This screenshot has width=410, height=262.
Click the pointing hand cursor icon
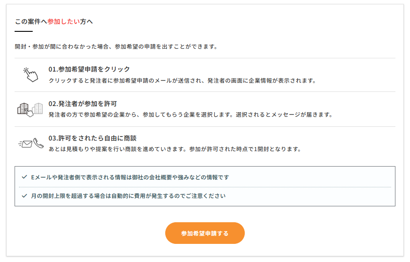pyautogui.click(x=30, y=74)
